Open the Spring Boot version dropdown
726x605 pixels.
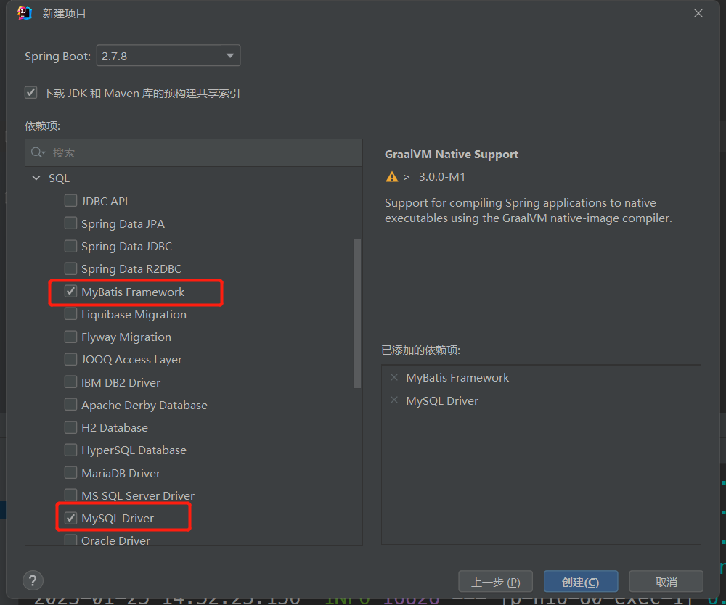[168, 56]
